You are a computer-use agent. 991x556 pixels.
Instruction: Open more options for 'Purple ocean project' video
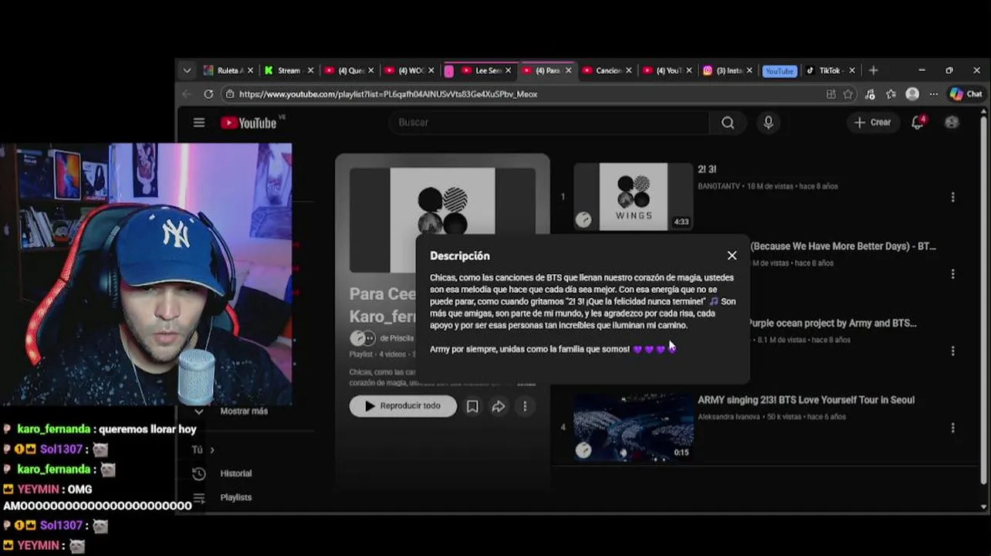[x=953, y=351]
